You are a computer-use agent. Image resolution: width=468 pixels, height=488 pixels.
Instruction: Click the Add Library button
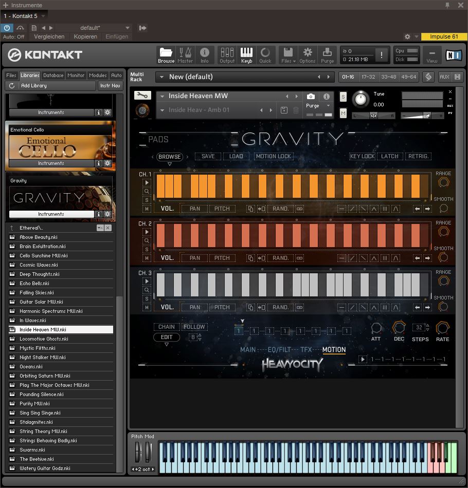[x=50, y=86]
